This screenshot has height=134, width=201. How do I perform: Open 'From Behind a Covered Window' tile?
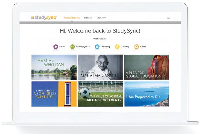[54, 94]
